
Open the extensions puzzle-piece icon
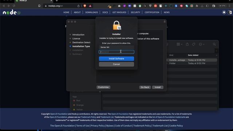197,6
